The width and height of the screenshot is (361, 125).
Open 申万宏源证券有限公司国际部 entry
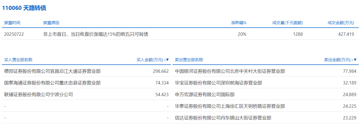205,95
